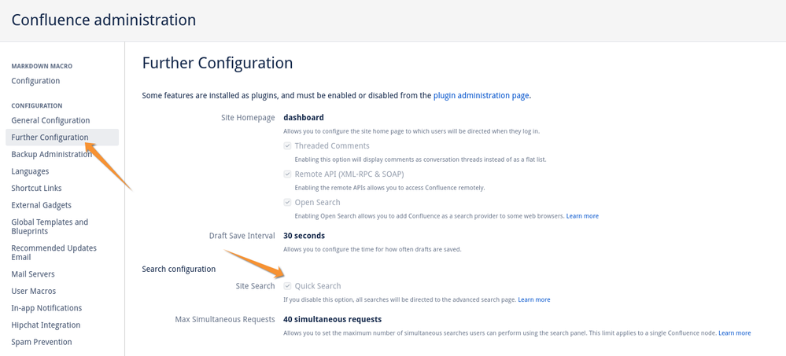The image size is (786, 356).
Task: Go to General Configuration
Action: (x=50, y=120)
